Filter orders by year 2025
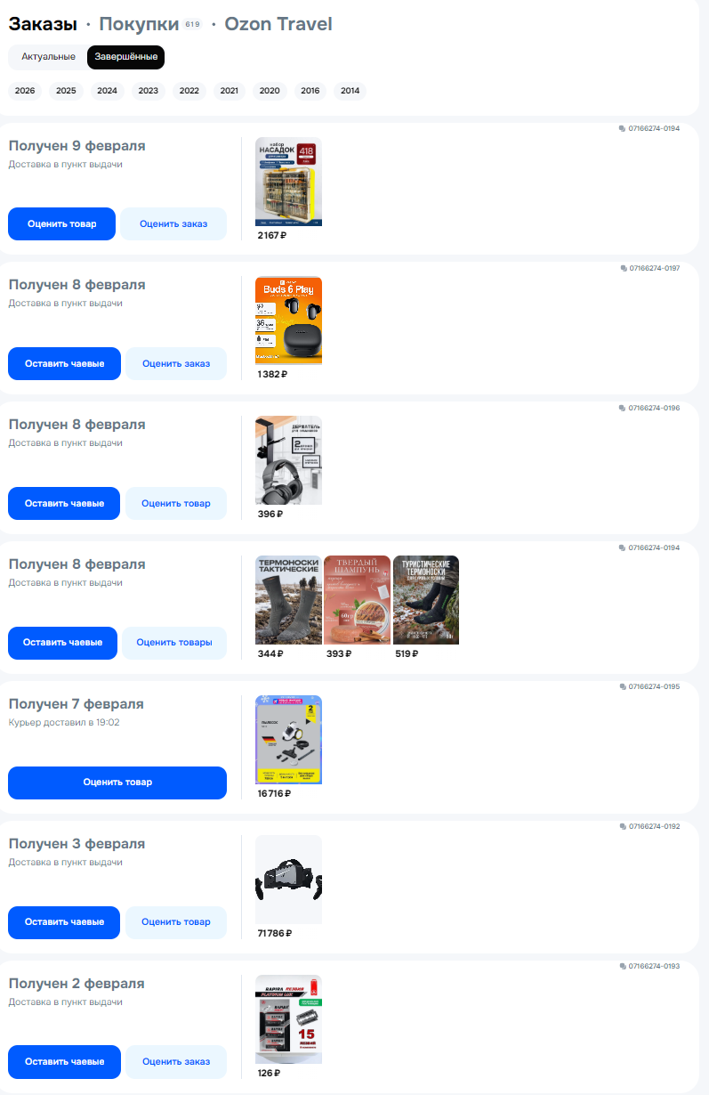The image size is (709, 1095). [66, 91]
